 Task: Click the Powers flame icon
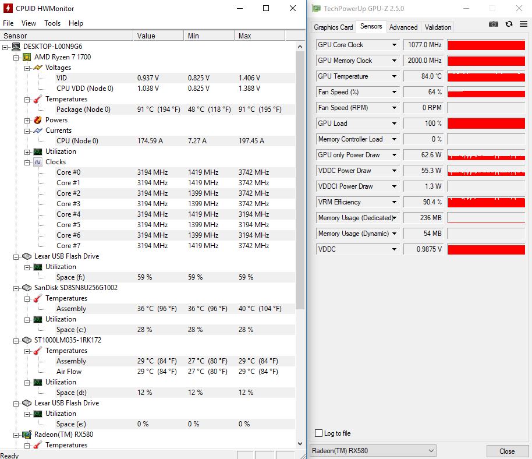(38, 120)
